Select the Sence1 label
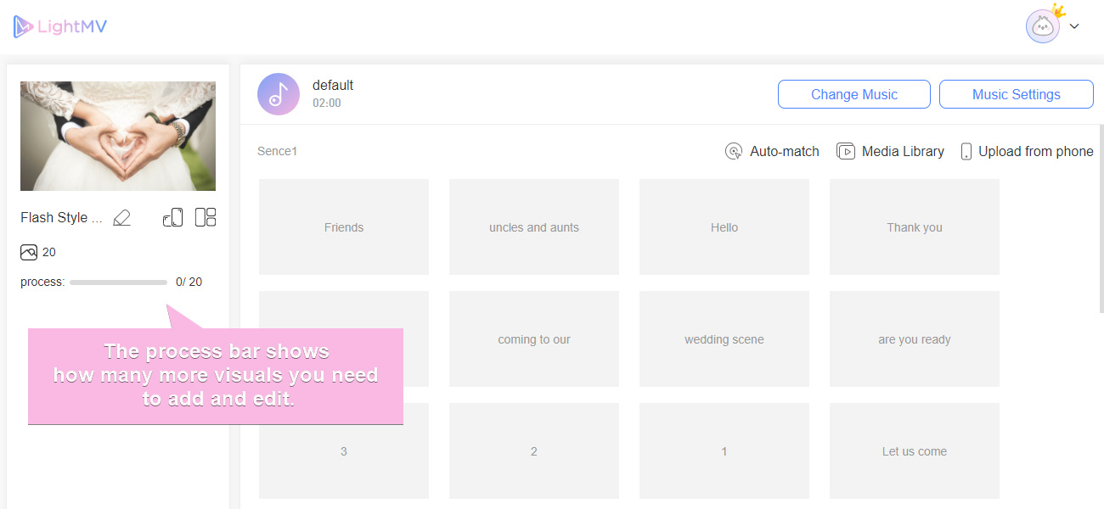The height and width of the screenshot is (509, 1104). coord(277,151)
